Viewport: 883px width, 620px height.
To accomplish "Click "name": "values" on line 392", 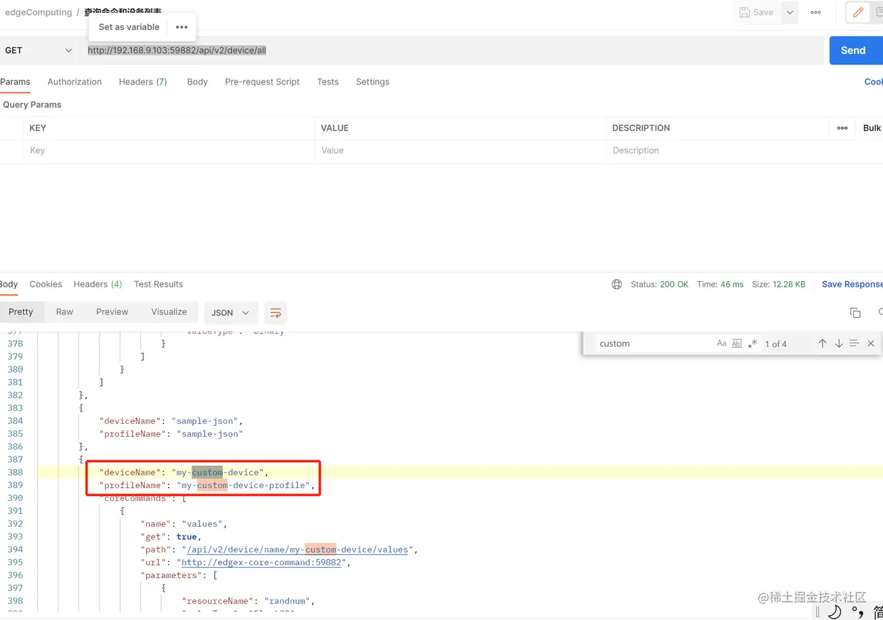I will click(x=184, y=524).
